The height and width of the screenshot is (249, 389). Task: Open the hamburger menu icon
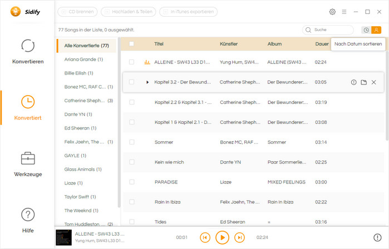(344, 12)
